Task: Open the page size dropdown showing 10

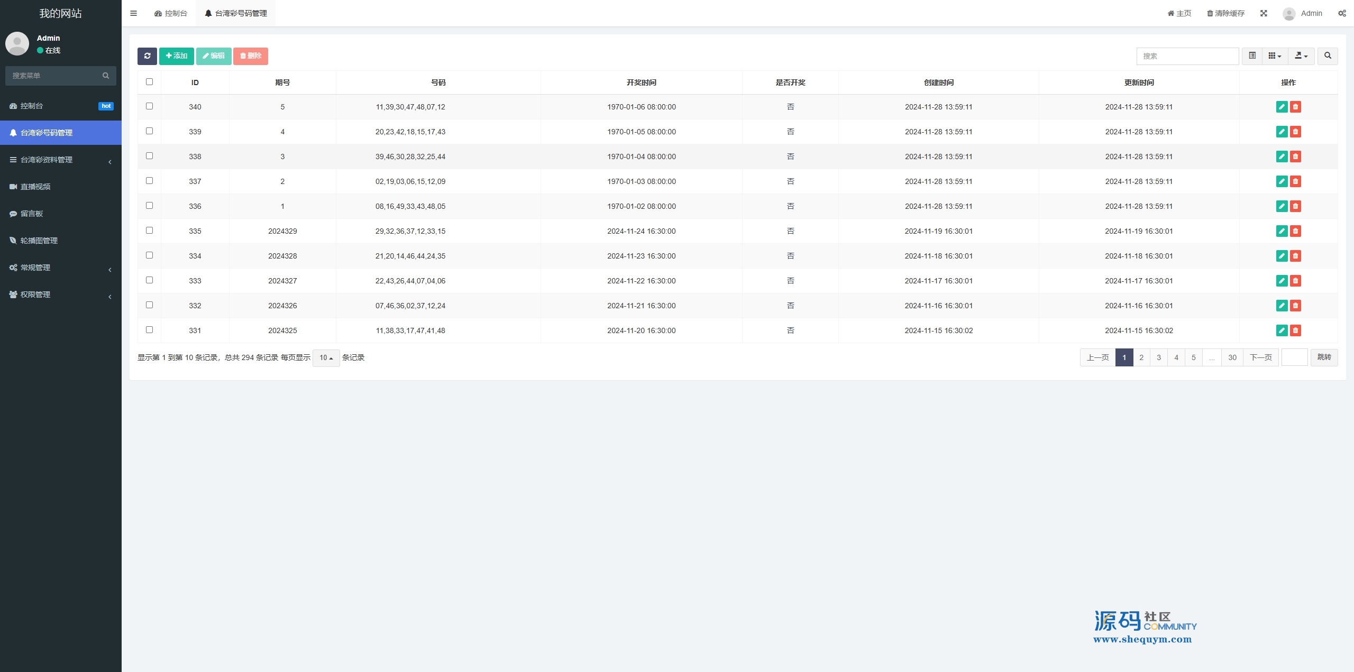Action: click(x=326, y=358)
